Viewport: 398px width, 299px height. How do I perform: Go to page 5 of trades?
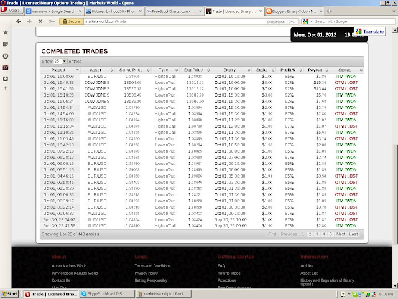(x=330, y=234)
